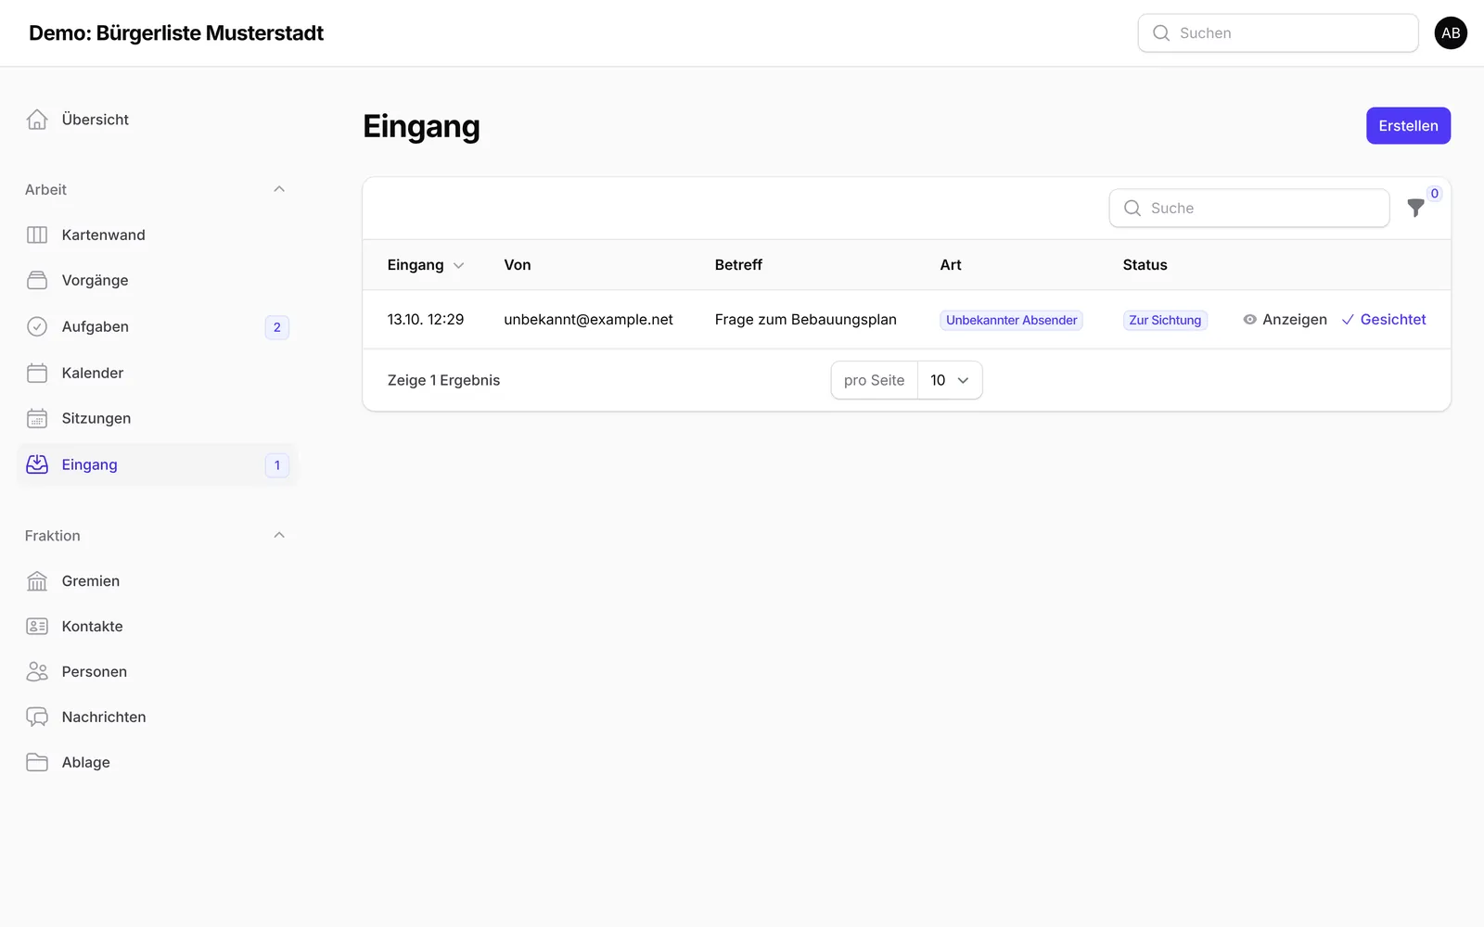Viewport: 1484px width, 927px height.
Task: Click the magnifier icon in Suchen field
Action: (x=1161, y=32)
